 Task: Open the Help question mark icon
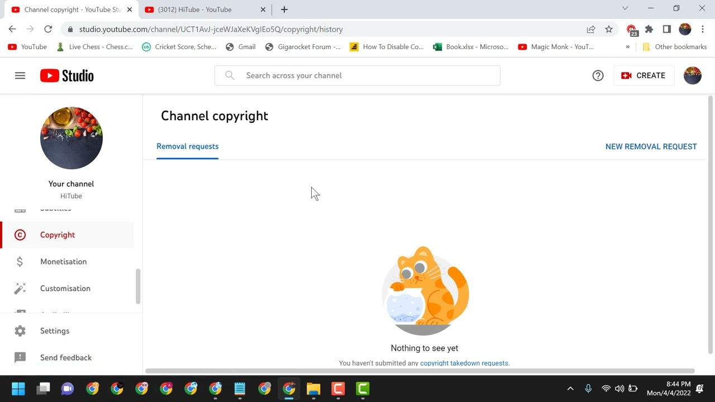tap(598, 75)
